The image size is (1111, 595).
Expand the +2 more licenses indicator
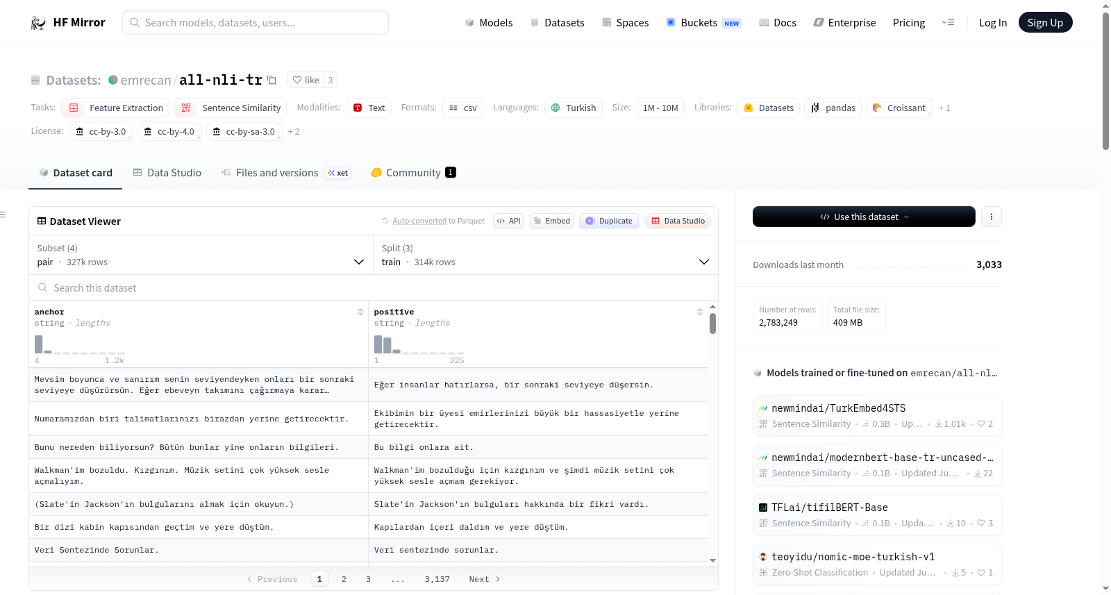[294, 131]
